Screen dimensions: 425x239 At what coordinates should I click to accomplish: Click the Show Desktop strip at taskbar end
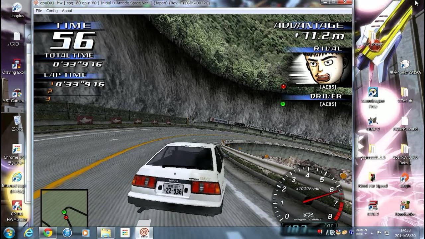(x=422, y=233)
